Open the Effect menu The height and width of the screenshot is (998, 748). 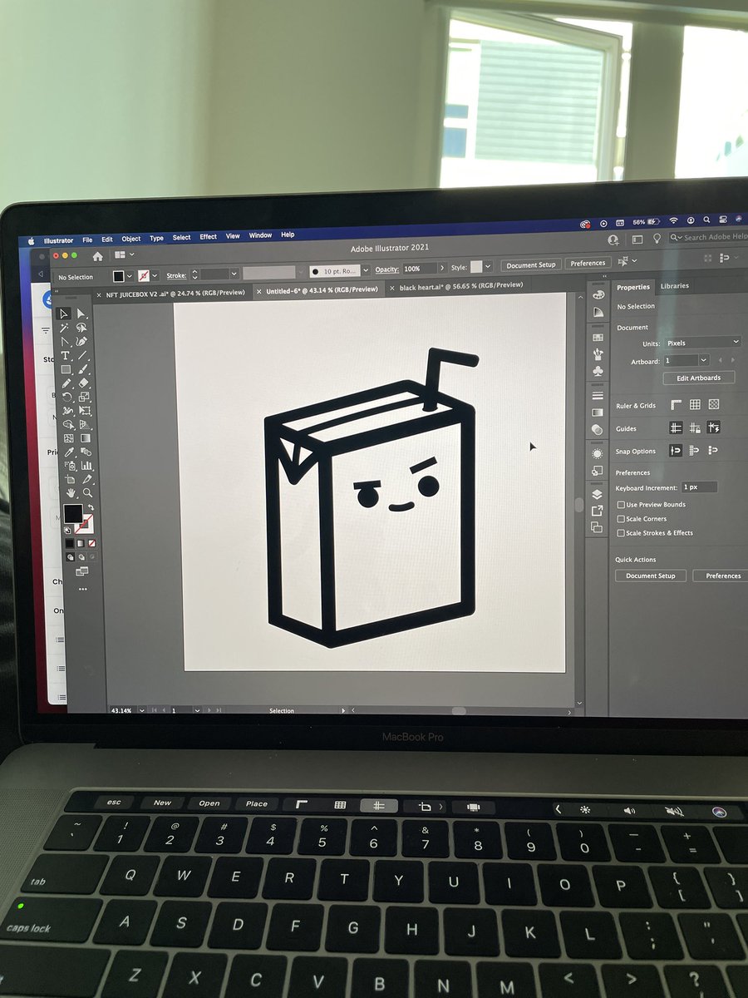[208, 237]
